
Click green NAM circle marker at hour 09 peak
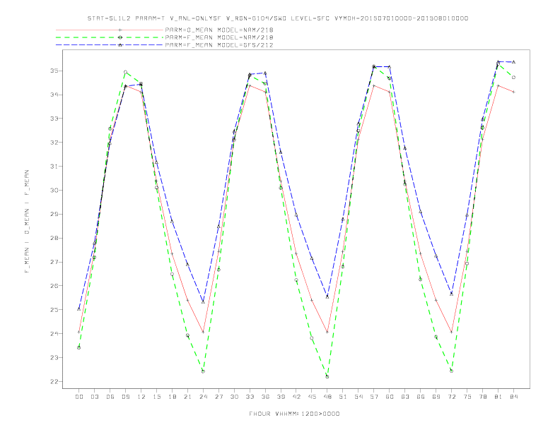click(125, 72)
